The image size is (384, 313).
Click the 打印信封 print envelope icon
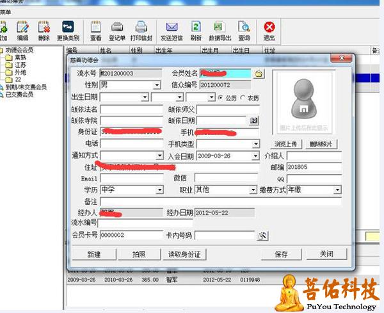(140, 28)
